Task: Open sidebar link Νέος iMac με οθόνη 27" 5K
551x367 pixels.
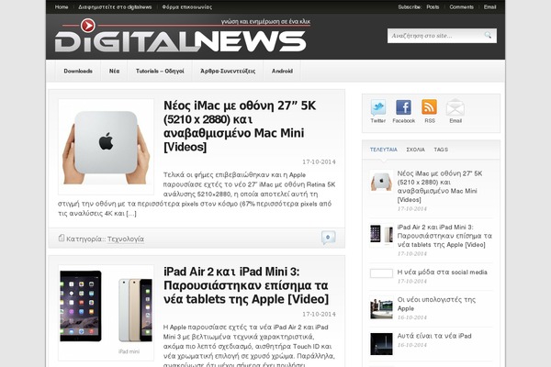Action: 440,186
